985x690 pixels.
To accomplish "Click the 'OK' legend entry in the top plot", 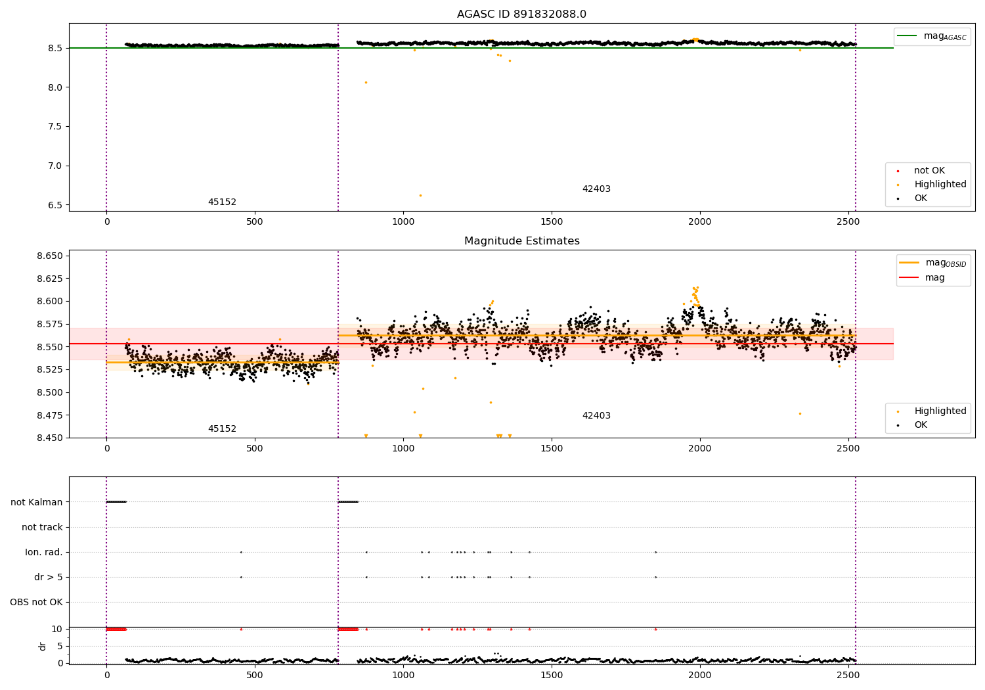I will click(921, 198).
